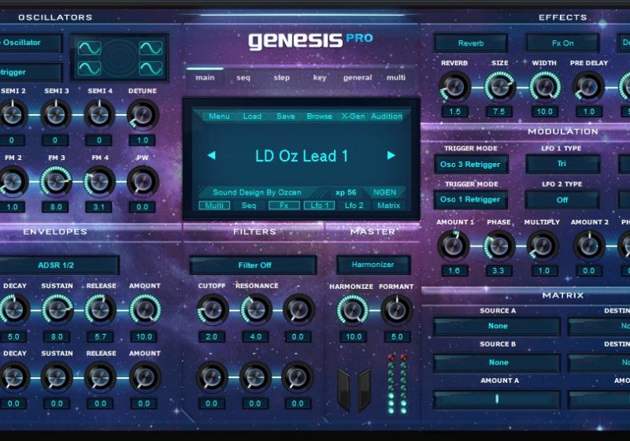
Task: Toggle the Seq indicator in display
Action: [249, 206]
